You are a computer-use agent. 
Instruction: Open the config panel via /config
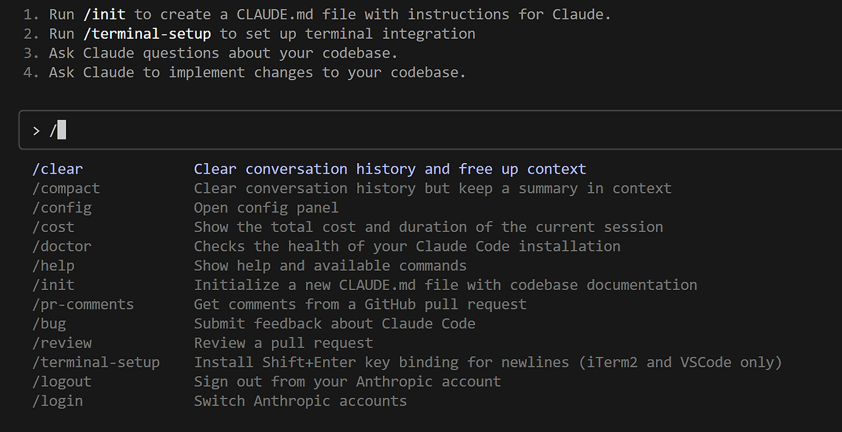(x=62, y=207)
